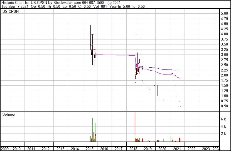
Task: Click the tall early-2021 price bar
Action: tap(171, 77)
